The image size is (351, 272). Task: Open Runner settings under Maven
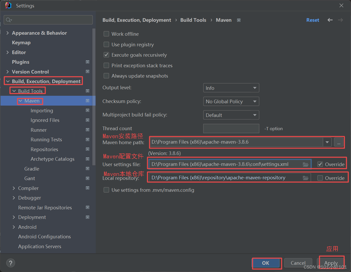coord(39,130)
